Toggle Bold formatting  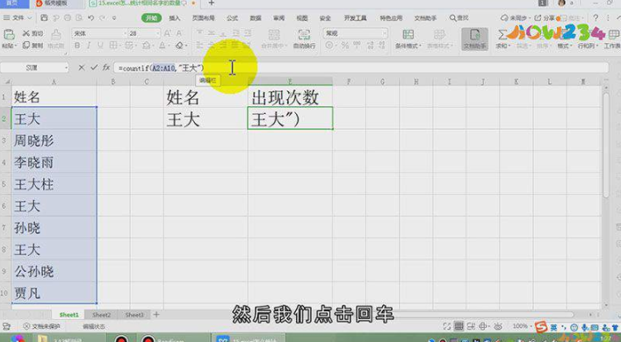pyautogui.click(x=77, y=46)
